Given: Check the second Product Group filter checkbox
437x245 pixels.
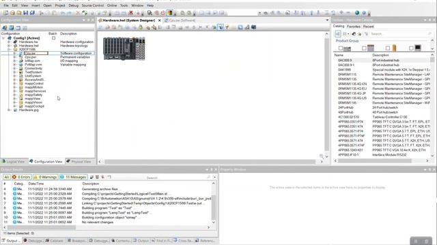Looking at the screenshot, I should (x=364, y=48).
